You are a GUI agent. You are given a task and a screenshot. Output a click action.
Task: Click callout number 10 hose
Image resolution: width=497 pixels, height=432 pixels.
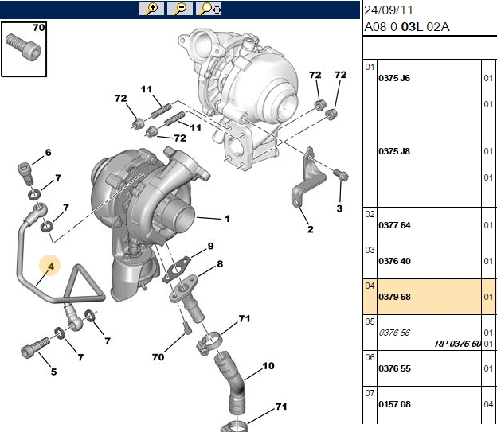click(x=268, y=366)
